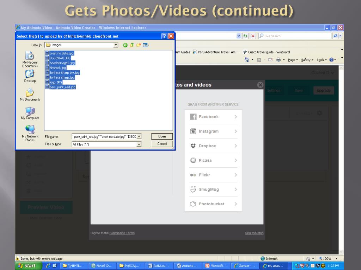The width and height of the screenshot is (361, 270).
Task: Select file headerimage2.jpg
Action: pos(60,63)
